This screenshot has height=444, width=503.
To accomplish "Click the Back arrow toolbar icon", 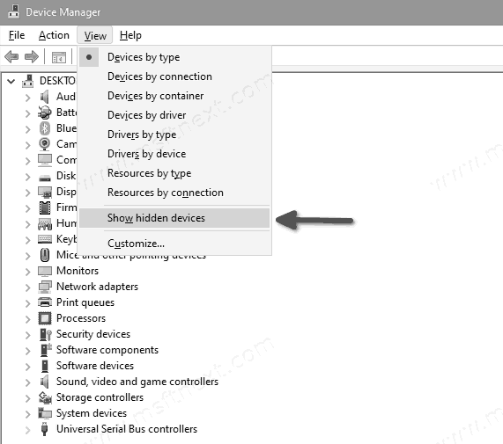I will (11, 57).
